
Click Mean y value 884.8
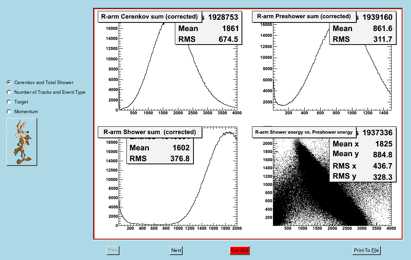click(x=383, y=155)
